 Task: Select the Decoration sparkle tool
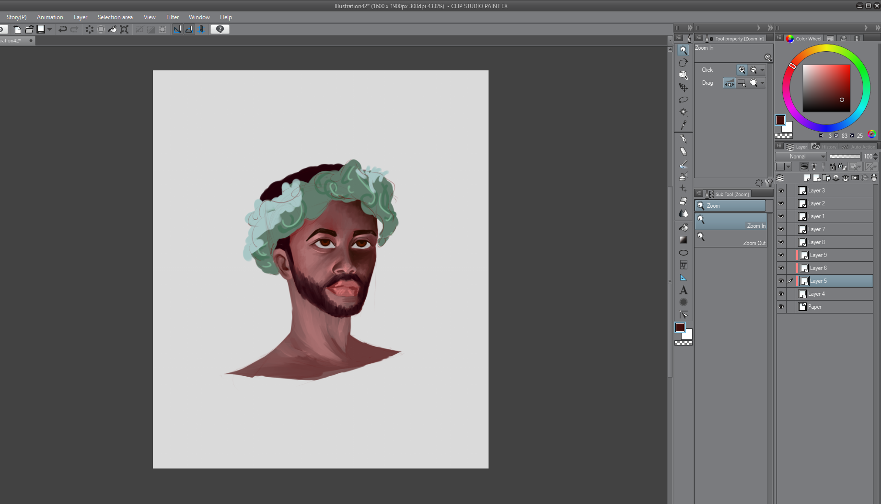click(x=683, y=189)
